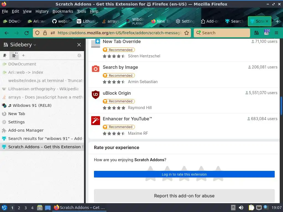Screen dimensions: 283x212
Task: Select Search results for wibows 91 entry
Action: pyautogui.click(x=42, y=139)
